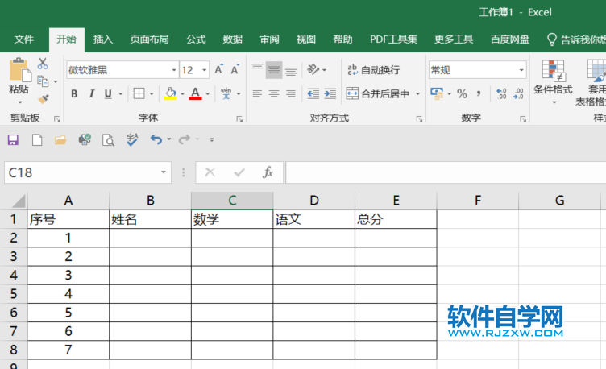606x369 pixels.
Task: Increase font size with larger A
Action: pos(218,69)
